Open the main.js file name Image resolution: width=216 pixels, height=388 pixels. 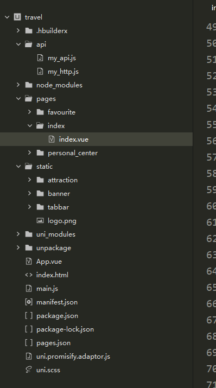[x=47, y=289]
